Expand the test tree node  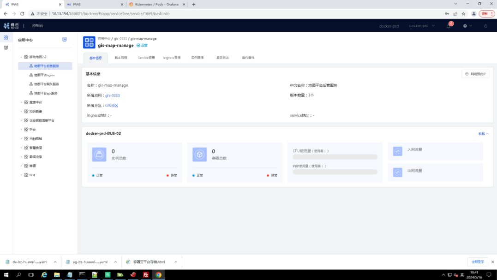(x=21, y=175)
